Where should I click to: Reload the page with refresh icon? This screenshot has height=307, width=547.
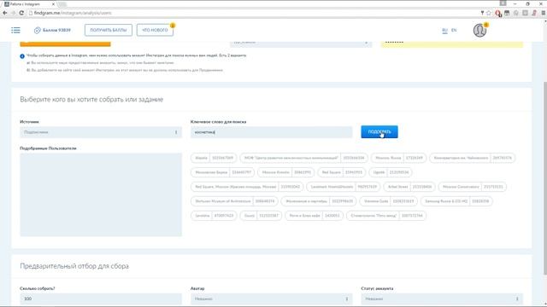tap(21, 13)
